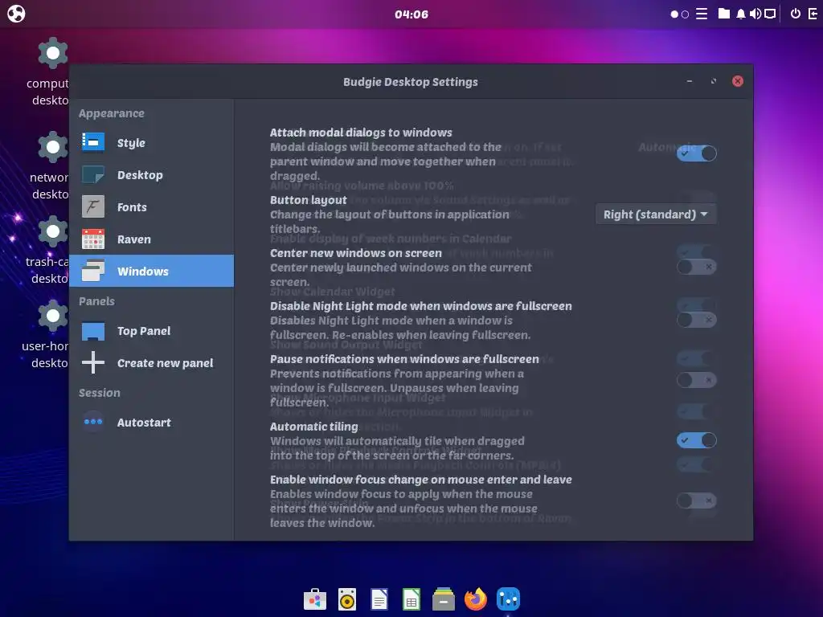Open the power menu icon
The height and width of the screenshot is (617, 823).
796,14
